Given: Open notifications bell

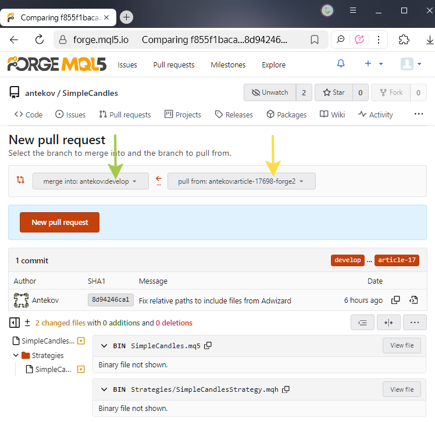Looking at the screenshot, I should [341, 64].
